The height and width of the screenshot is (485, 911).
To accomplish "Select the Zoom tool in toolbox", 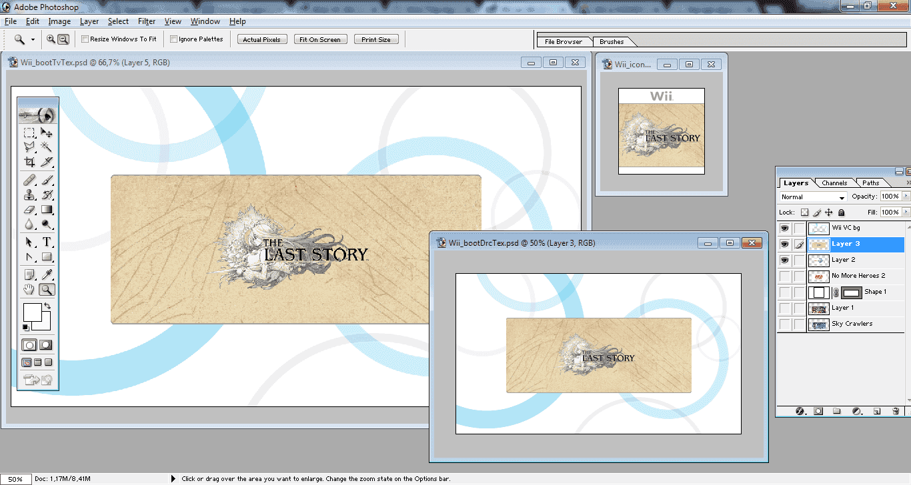I will pyautogui.click(x=47, y=289).
